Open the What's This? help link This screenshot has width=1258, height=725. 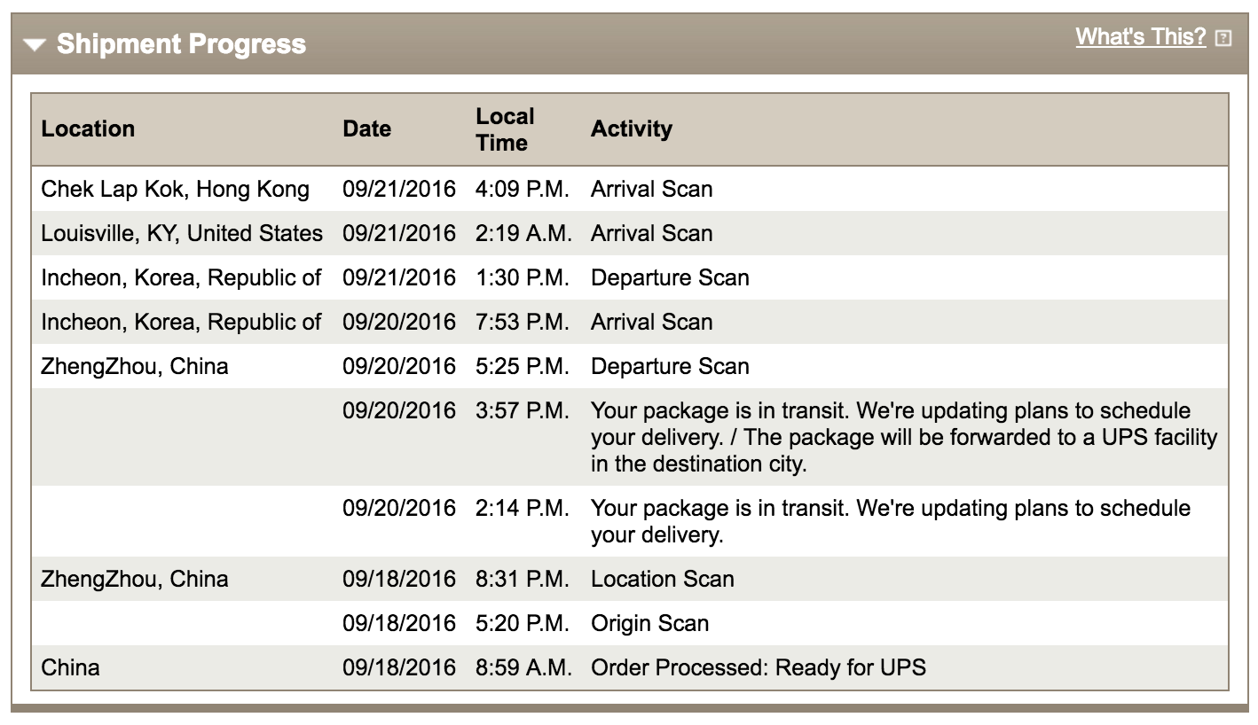click(x=1141, y=37)
